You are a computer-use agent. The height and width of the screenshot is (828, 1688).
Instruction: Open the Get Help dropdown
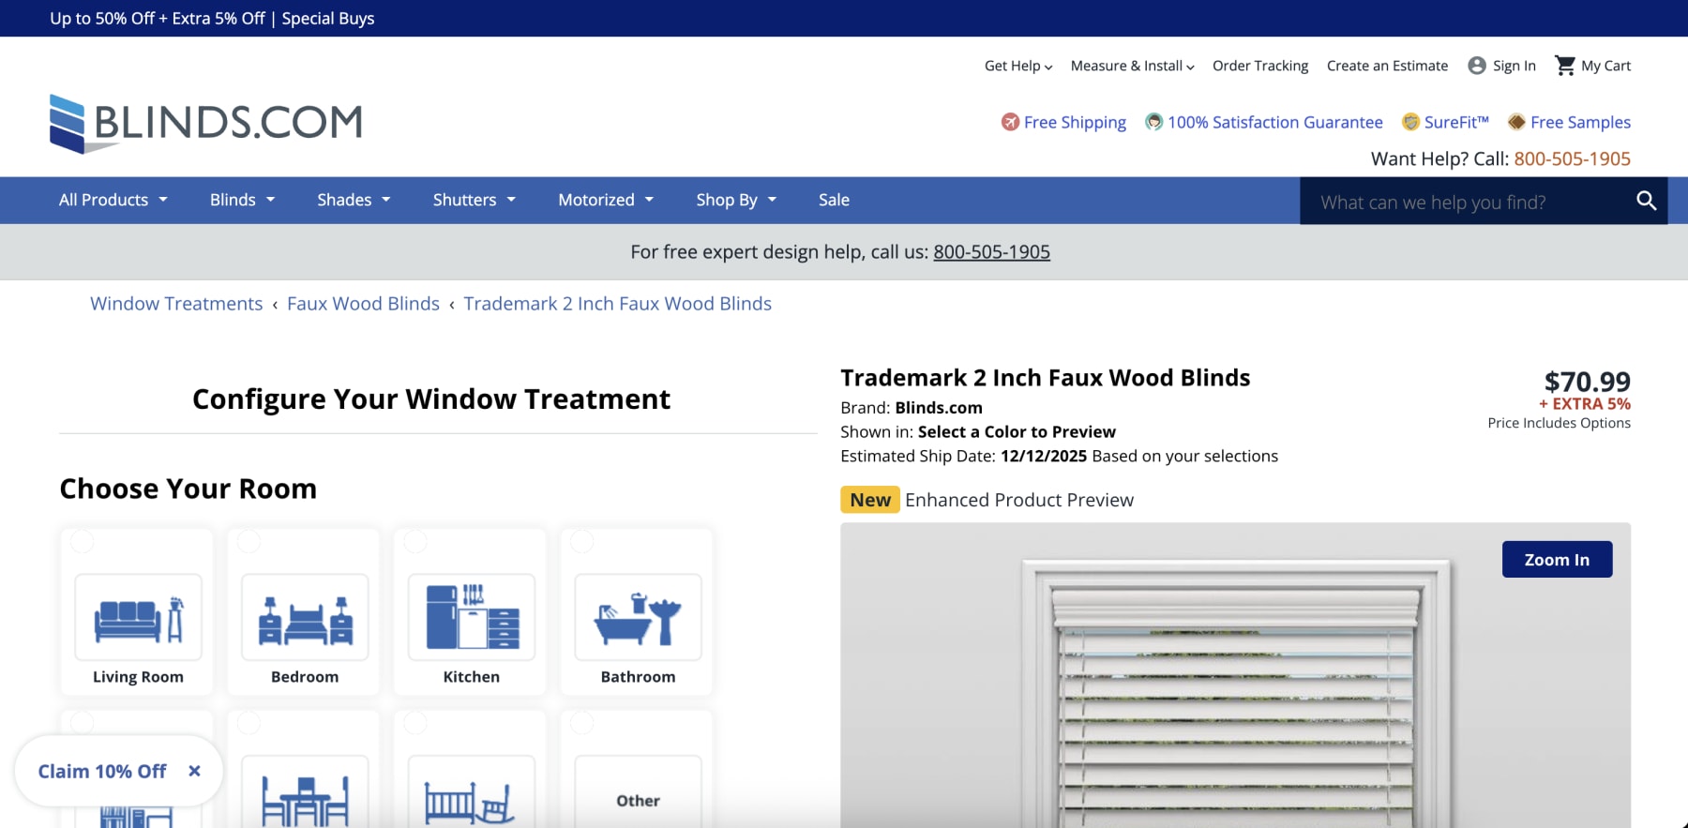pyautogui.click(x=1018, y=66)
